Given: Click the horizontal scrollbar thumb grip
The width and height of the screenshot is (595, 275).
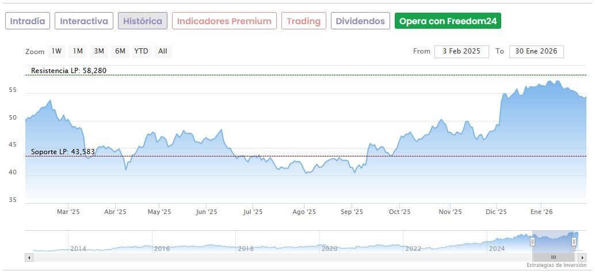Looking at the screenshot, I should 554,257.
